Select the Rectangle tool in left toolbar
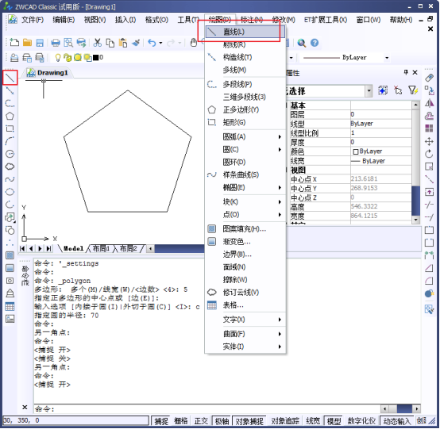The width and height of the screenshot is (440, 429). tap(10, 128)
